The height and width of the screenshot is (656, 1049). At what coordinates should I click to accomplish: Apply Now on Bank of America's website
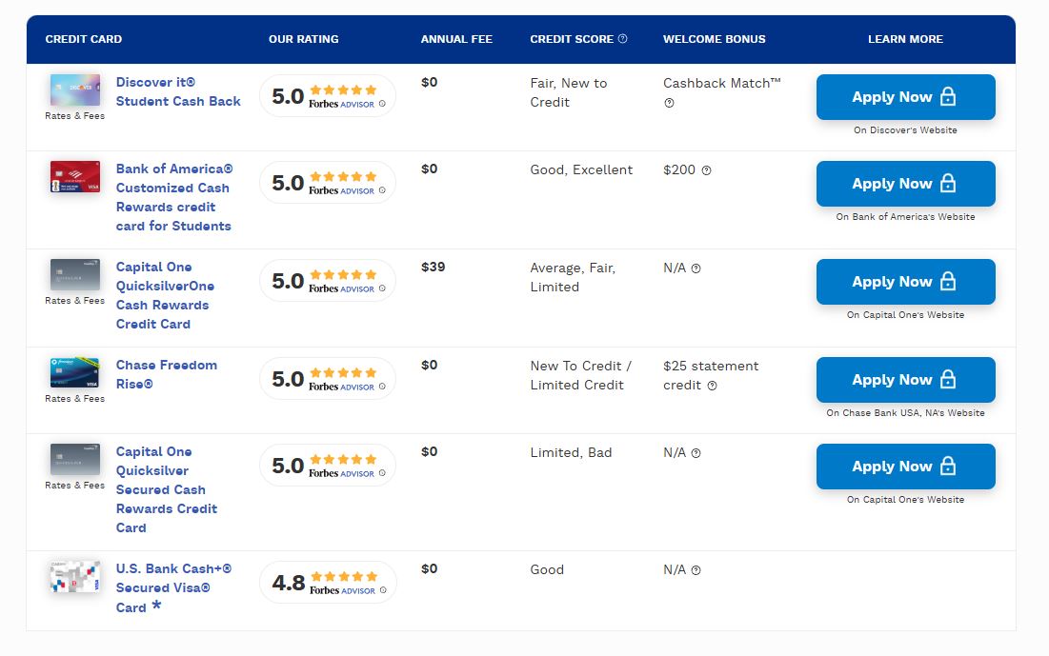point(905,184)
